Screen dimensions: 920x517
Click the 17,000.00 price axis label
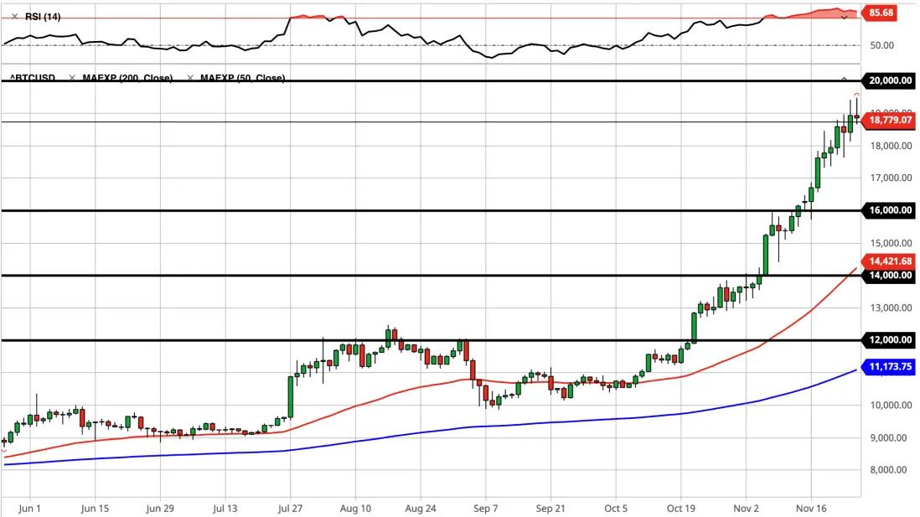[891, 178]
